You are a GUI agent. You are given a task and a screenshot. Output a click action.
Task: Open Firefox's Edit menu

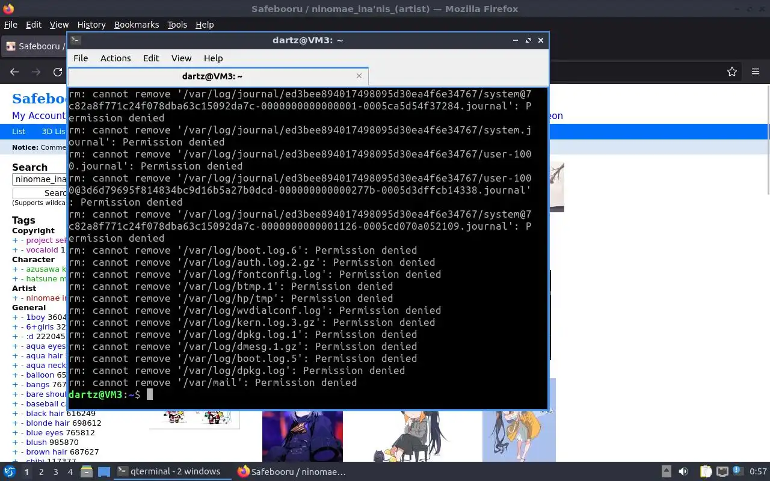coord(34,25)
